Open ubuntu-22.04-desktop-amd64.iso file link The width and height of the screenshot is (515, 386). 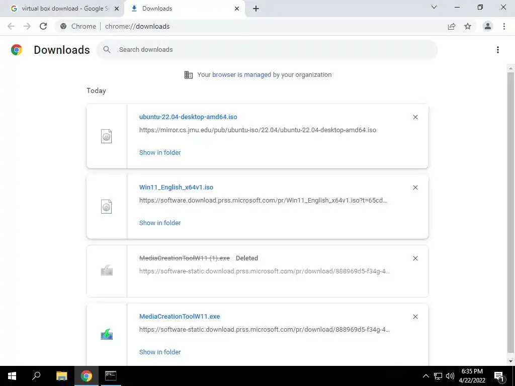(x=188, y=117)
